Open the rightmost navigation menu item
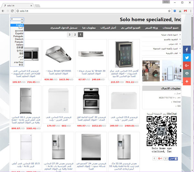 (170, 28)
